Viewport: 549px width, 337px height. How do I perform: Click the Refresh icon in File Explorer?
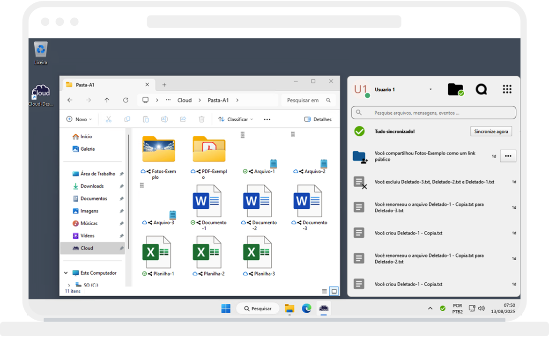pyautogui.click(x=126, y=100)
